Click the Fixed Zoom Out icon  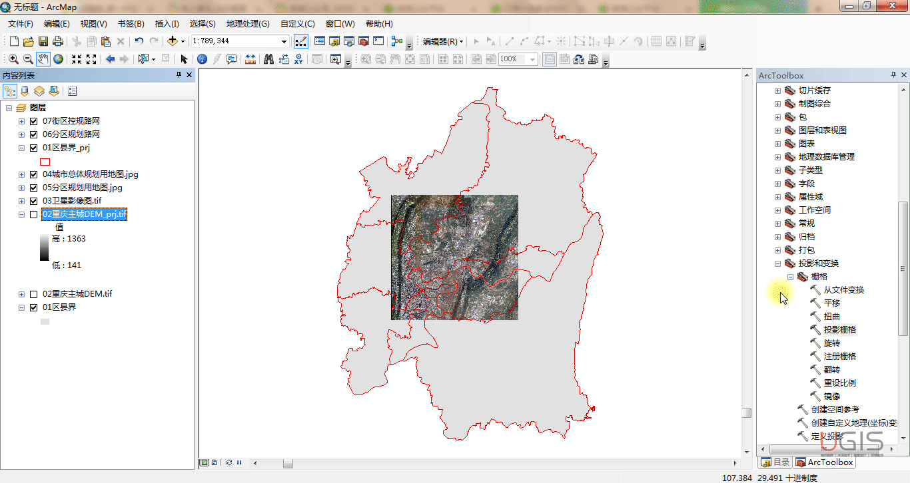91,59
